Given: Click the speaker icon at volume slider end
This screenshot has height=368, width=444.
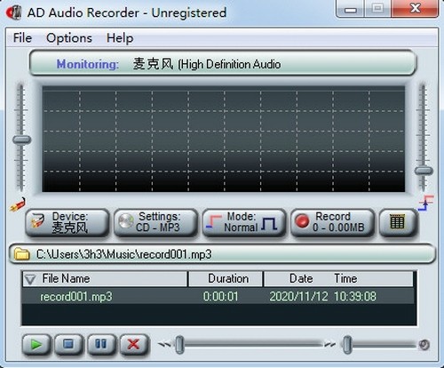Looking at the screenshot, I should click(x=424, y=345).
